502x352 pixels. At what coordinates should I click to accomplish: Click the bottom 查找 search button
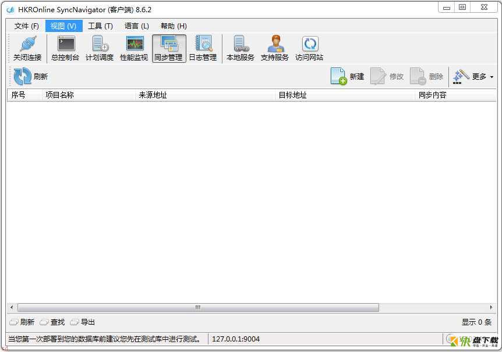pyautogui.click(x=52, y=322)
